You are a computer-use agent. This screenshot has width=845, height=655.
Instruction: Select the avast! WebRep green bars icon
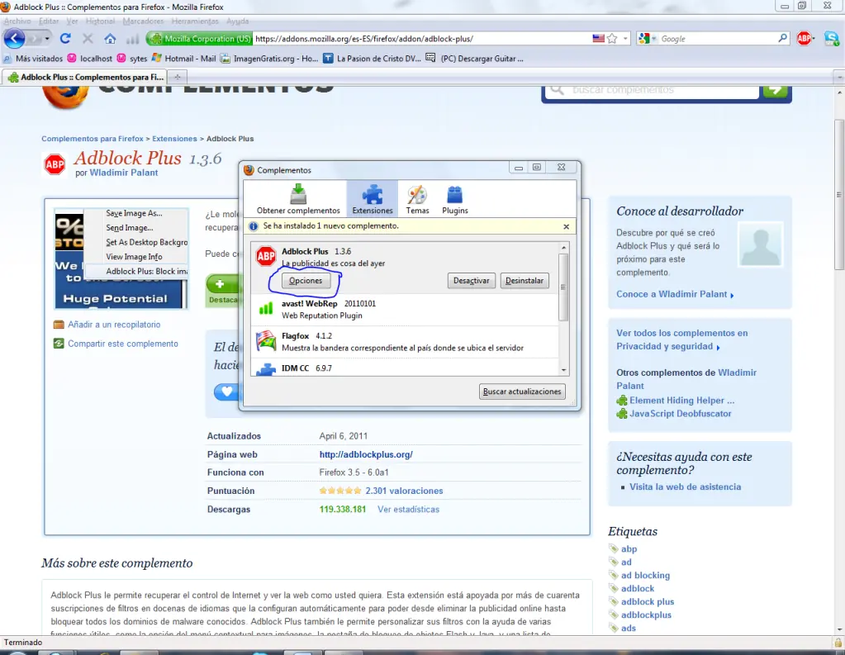tap(266, 308)
